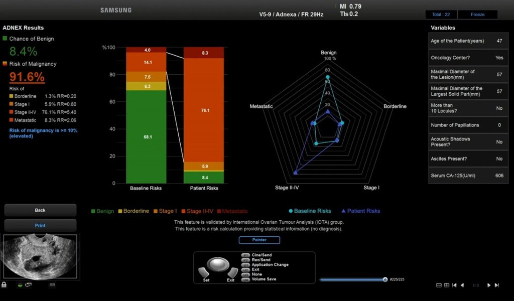The image size is (514, 301).
Task: Jump to first page with skip-back arrow
Action: pos(454,285)
